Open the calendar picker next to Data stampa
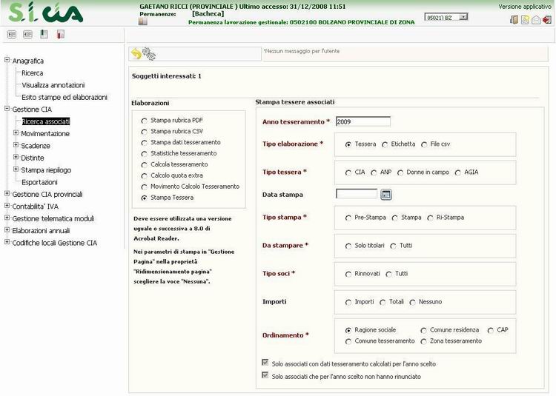556x396 pixels. click(x=386, y=194)
